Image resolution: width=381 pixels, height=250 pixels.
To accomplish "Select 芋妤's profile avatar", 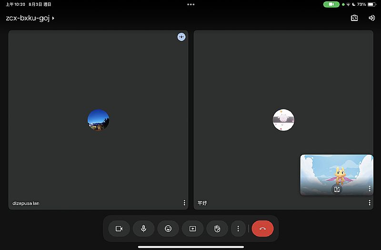I will 283,120.
